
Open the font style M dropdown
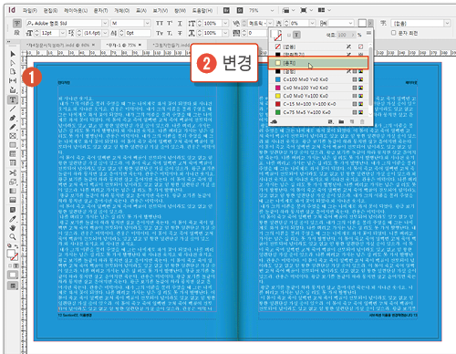pos(148,23)
